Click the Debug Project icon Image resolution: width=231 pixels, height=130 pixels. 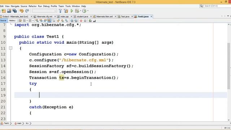(77, 11)
